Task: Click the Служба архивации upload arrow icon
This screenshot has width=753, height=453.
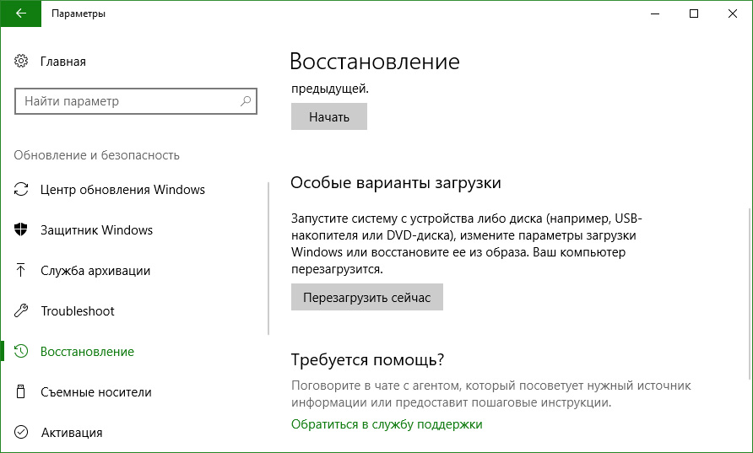Action: (22, 271)
